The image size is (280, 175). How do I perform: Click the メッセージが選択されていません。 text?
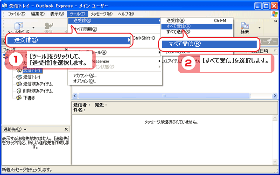[x=171, y=122]
